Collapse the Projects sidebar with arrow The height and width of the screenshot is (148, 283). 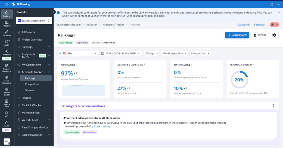pos(54,12)
